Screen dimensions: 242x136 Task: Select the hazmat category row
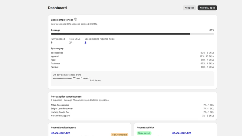(x=132, y=67)
